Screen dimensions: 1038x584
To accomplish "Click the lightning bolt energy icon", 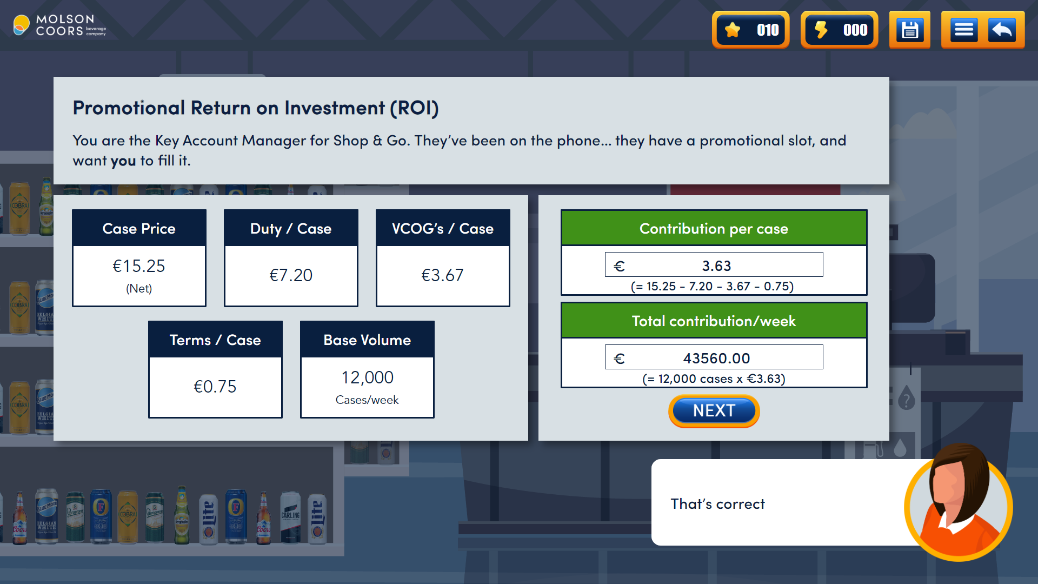I will click(x=821, y=30).
